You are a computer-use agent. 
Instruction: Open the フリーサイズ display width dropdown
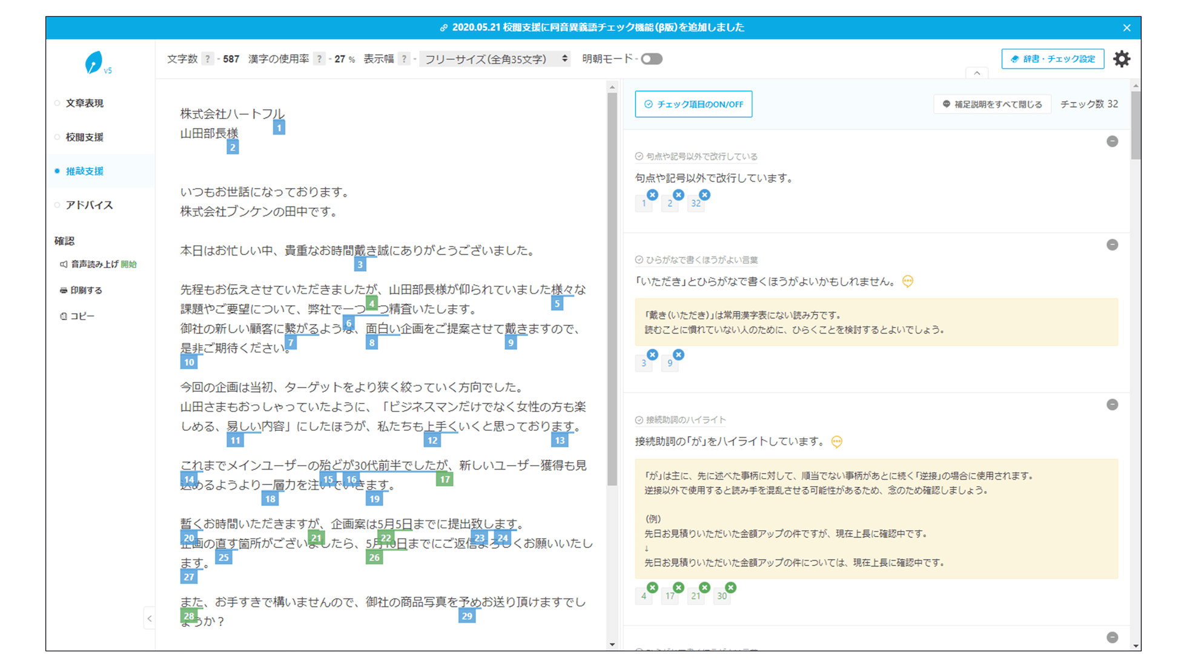(x=495, y=59)
